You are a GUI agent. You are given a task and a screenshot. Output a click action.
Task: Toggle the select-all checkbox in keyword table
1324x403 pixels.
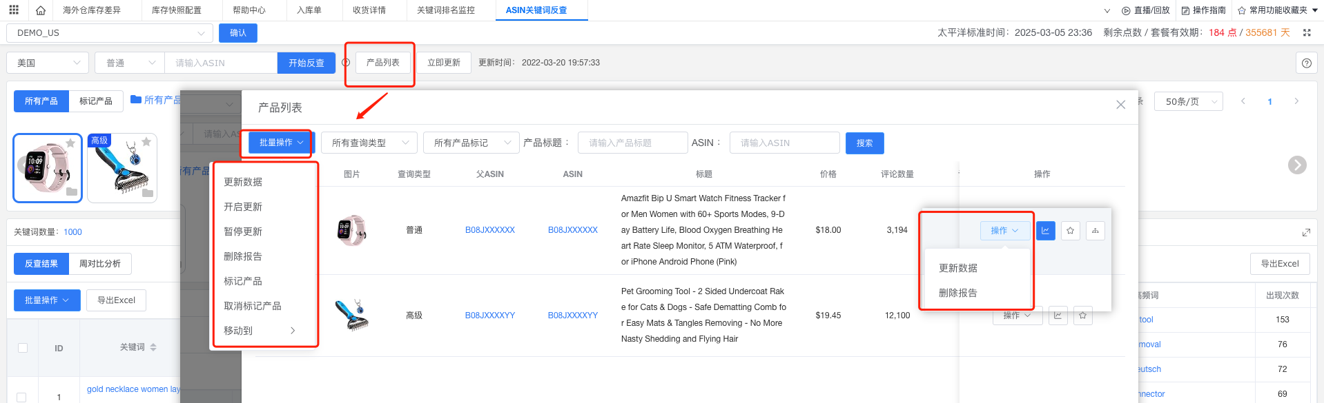tap(23, 348)
